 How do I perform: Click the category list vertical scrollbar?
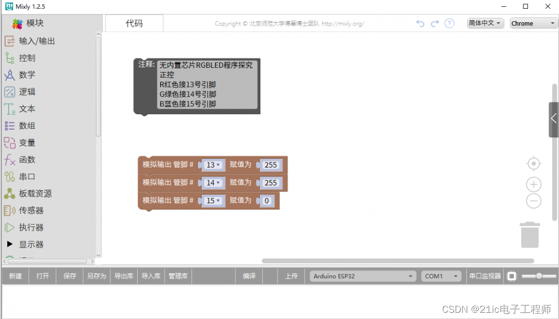[98, 87]
